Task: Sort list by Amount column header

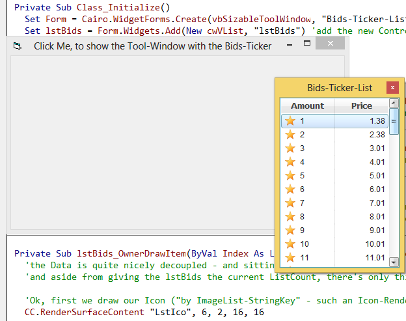Action: (307, 106)
